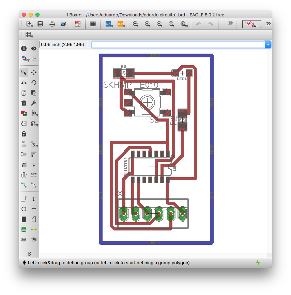Screen dimensions: 291x295
Task: Select the Copy tool
Action: [24, 93]
